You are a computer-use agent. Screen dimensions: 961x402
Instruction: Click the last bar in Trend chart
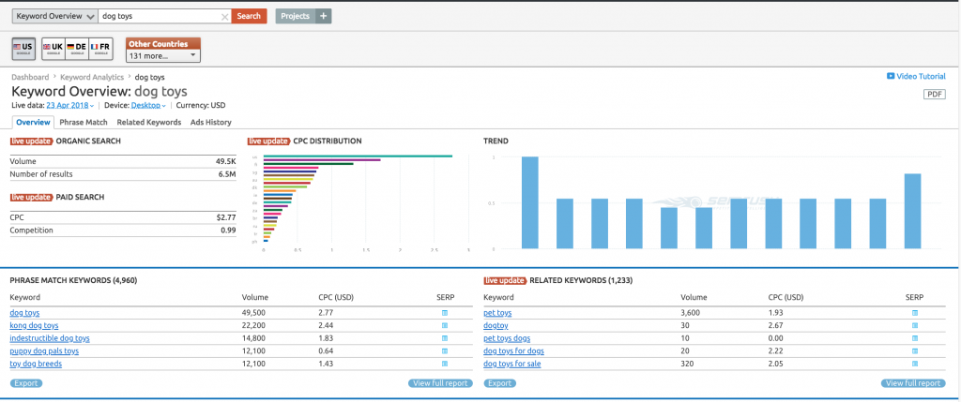(x=912, y=211)
